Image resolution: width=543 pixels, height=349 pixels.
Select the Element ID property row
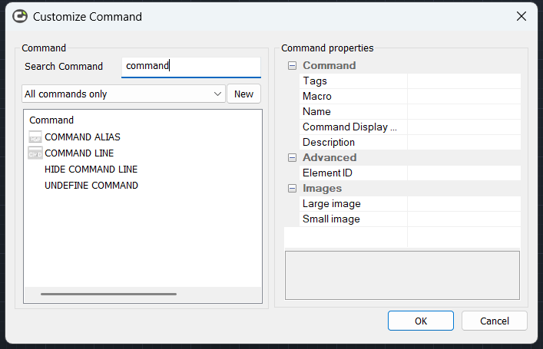click(410, 173)
